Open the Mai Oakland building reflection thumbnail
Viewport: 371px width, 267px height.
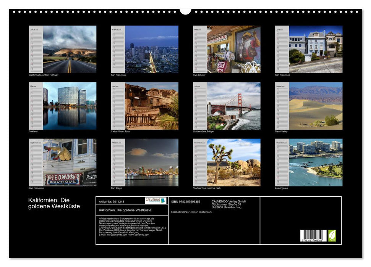(67, 105)
